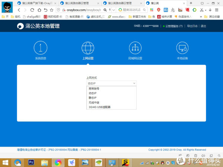Click the oraybox.com address bar

click(x=84, y=10)
